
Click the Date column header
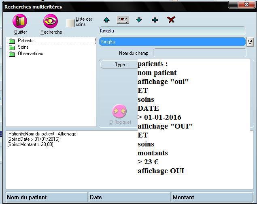click(x=130, y=198)
